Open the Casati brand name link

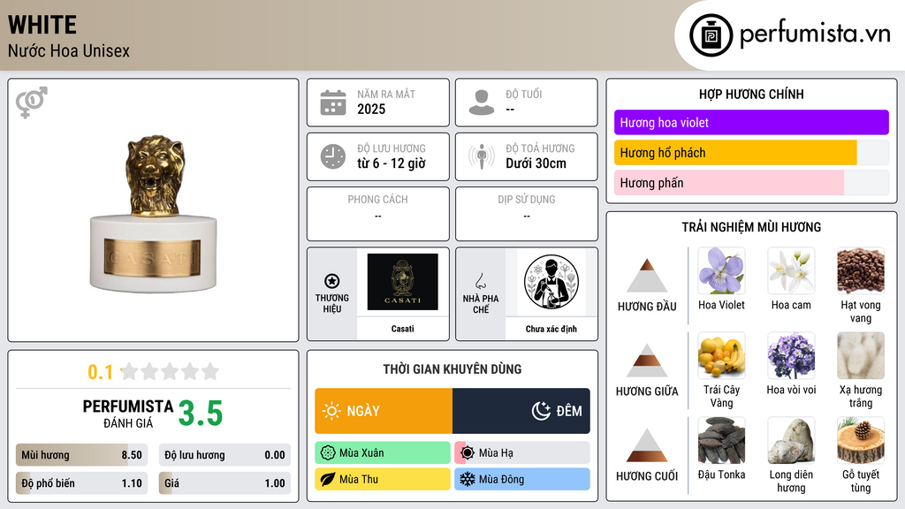(x=402, y=329)
